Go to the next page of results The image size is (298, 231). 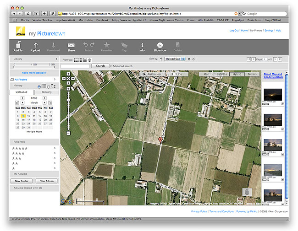click(x=275, y=59)
